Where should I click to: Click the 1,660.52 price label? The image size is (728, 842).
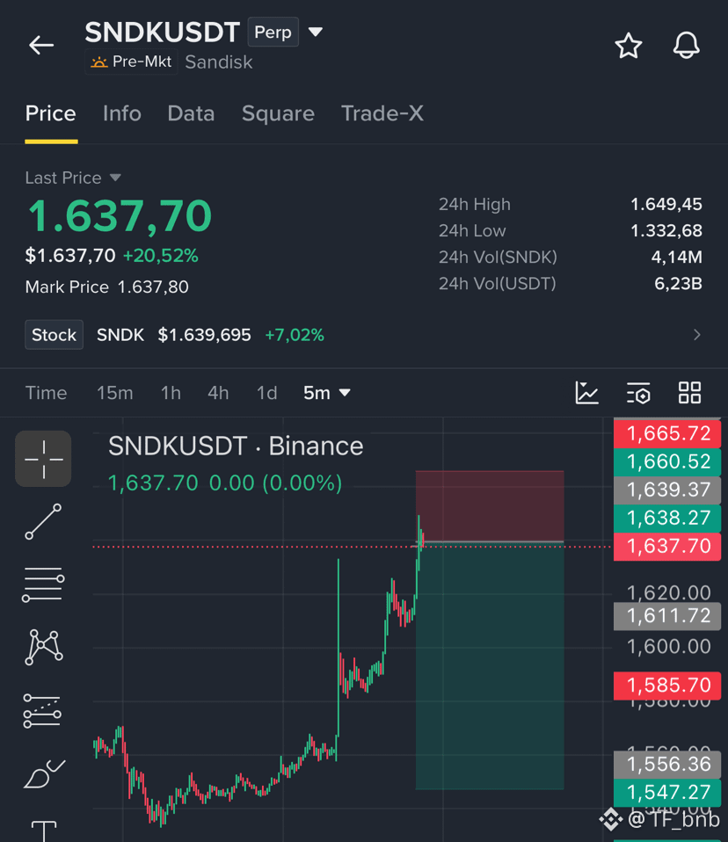(x=667, y=461)
